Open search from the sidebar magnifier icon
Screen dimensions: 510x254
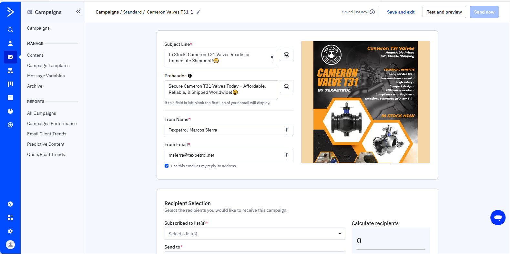coord(10,30)
